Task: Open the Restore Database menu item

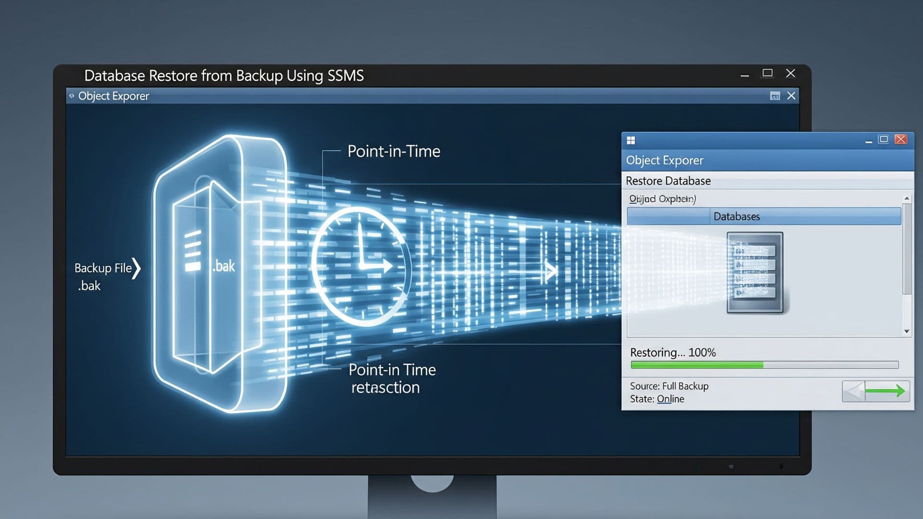Action: coord(668,181)
